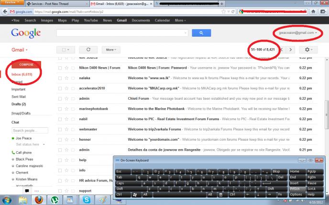The width and height of the screenshot is (329, 205).
Task: Open the Gmail product switcher dropdown
Action: point(20,50)
